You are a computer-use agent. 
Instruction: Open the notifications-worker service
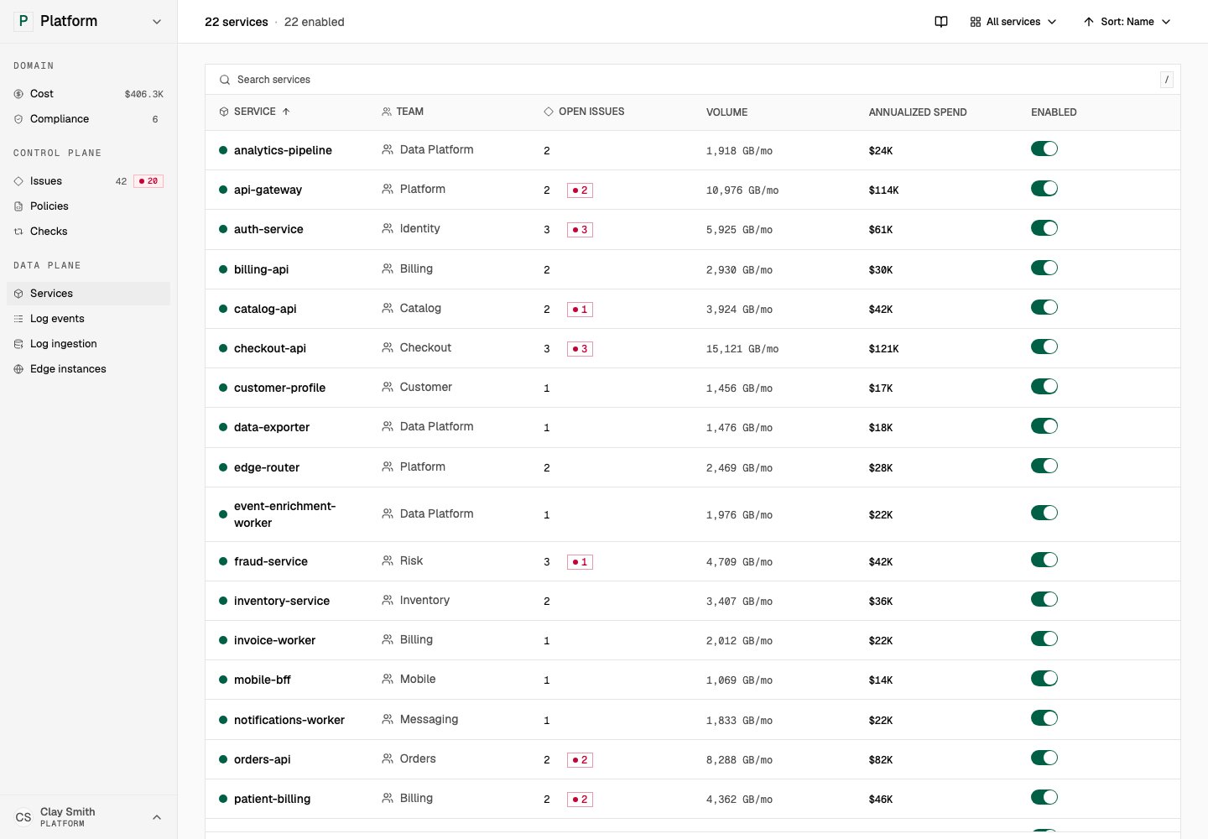click(x=289, y=720)
